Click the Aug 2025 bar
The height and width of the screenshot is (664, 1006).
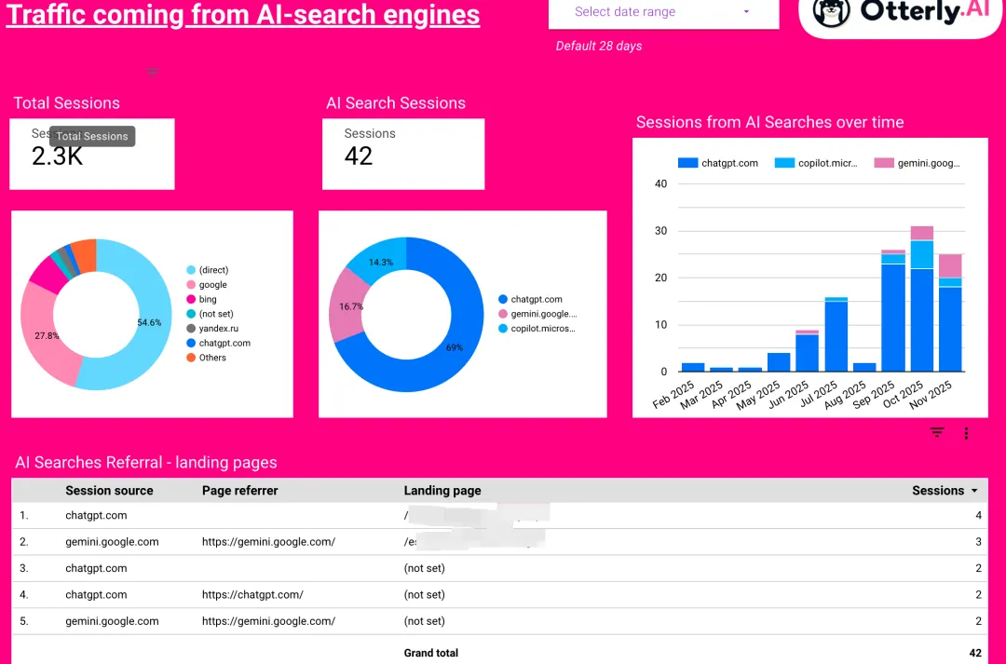click(864, 367)
